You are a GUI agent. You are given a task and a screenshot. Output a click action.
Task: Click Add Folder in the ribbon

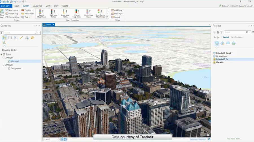(28, 14)
